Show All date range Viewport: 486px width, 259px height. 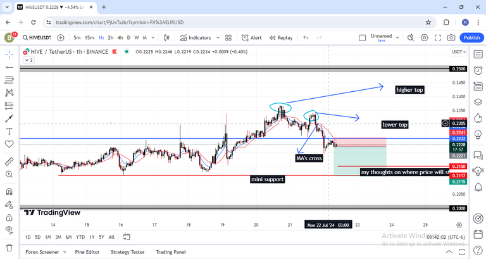(111, 237)
